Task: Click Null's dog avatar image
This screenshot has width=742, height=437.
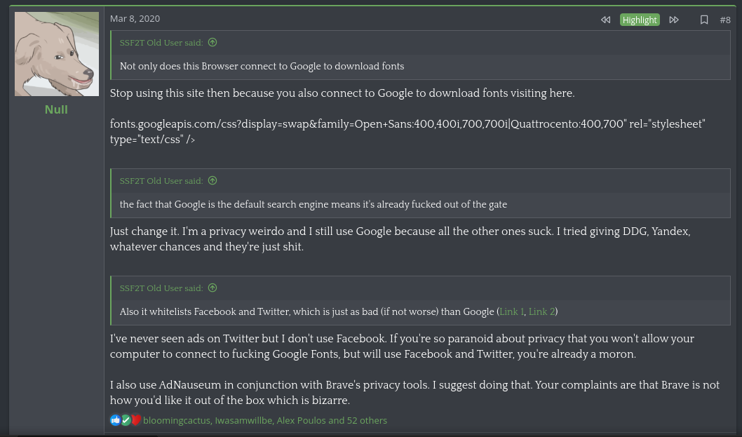Action: [56, 55]
